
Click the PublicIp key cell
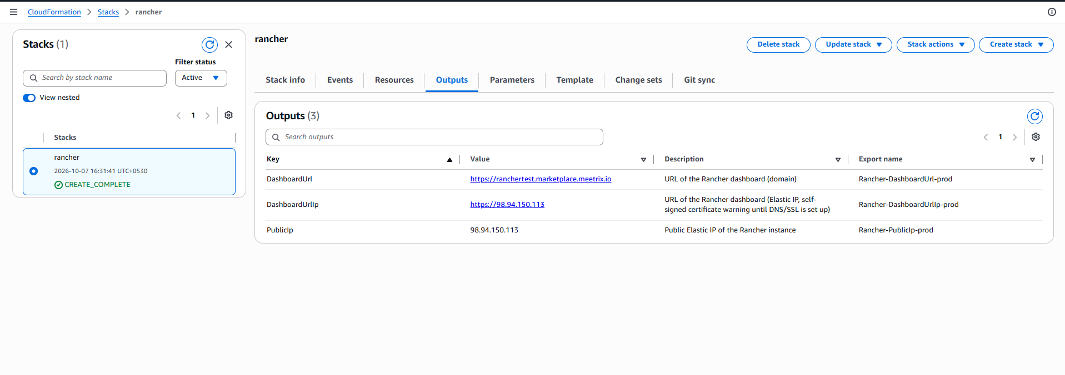[280, 230]
